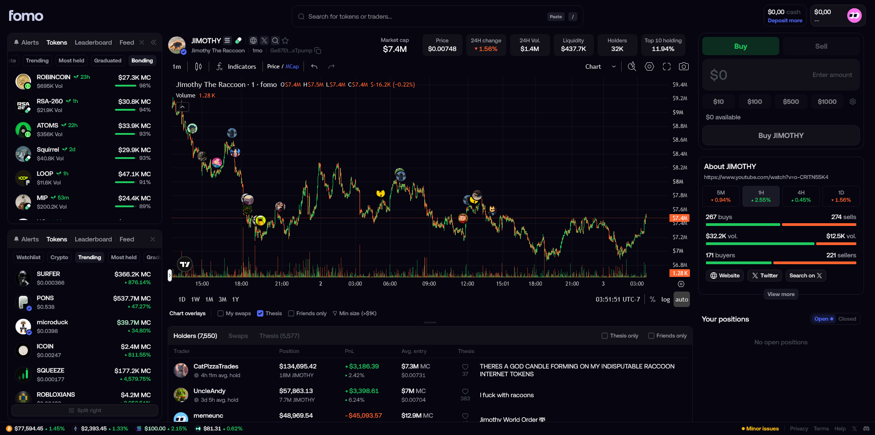This screenshot has width=875, height=435.
Task: Close the lower Alerts/Tokens panel
Action: point(153,239)
